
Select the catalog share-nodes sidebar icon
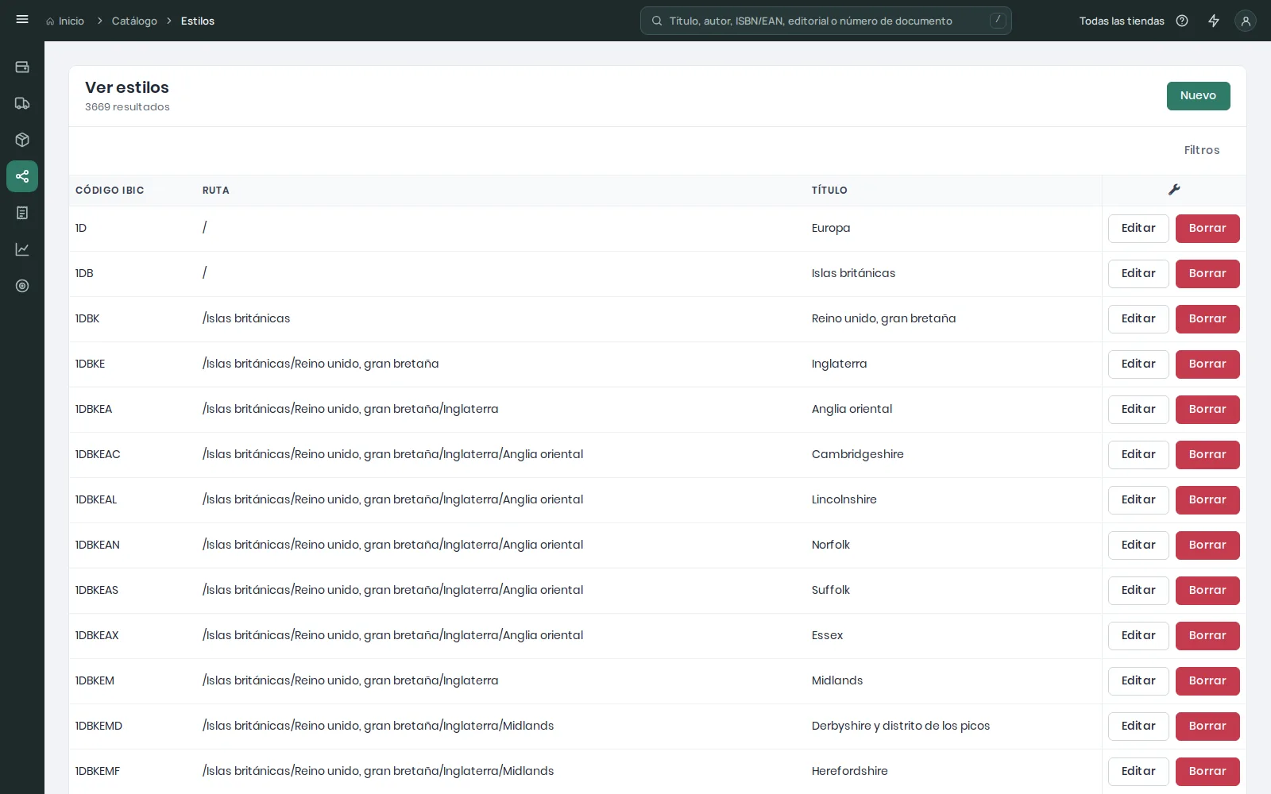coord(22,176)
